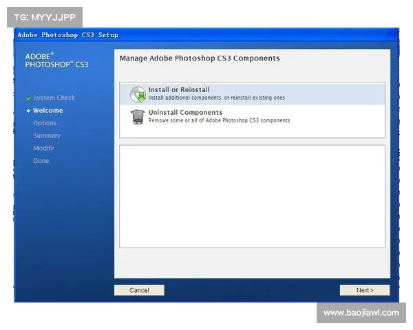
Task: Click the Adobe Photoshop CS3 Setup title bar
Action: tap(206, 35)
